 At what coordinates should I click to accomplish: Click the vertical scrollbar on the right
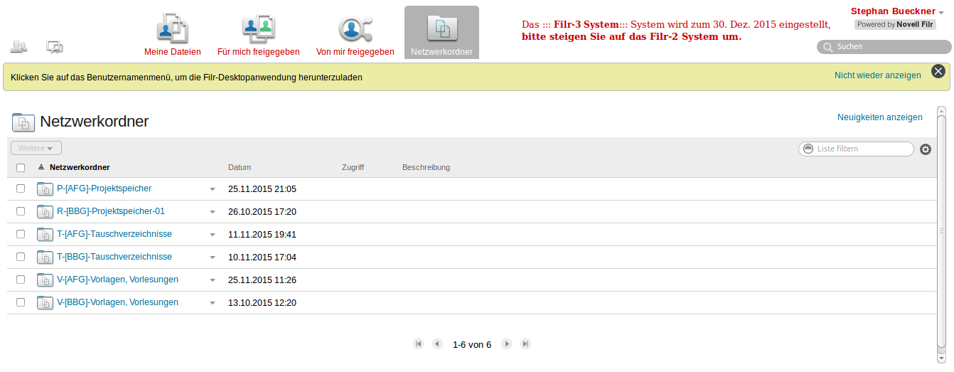(x=941, y=231)
